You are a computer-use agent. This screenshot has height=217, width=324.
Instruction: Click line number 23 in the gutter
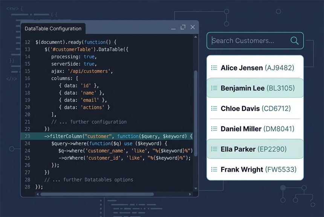(27, 136)
